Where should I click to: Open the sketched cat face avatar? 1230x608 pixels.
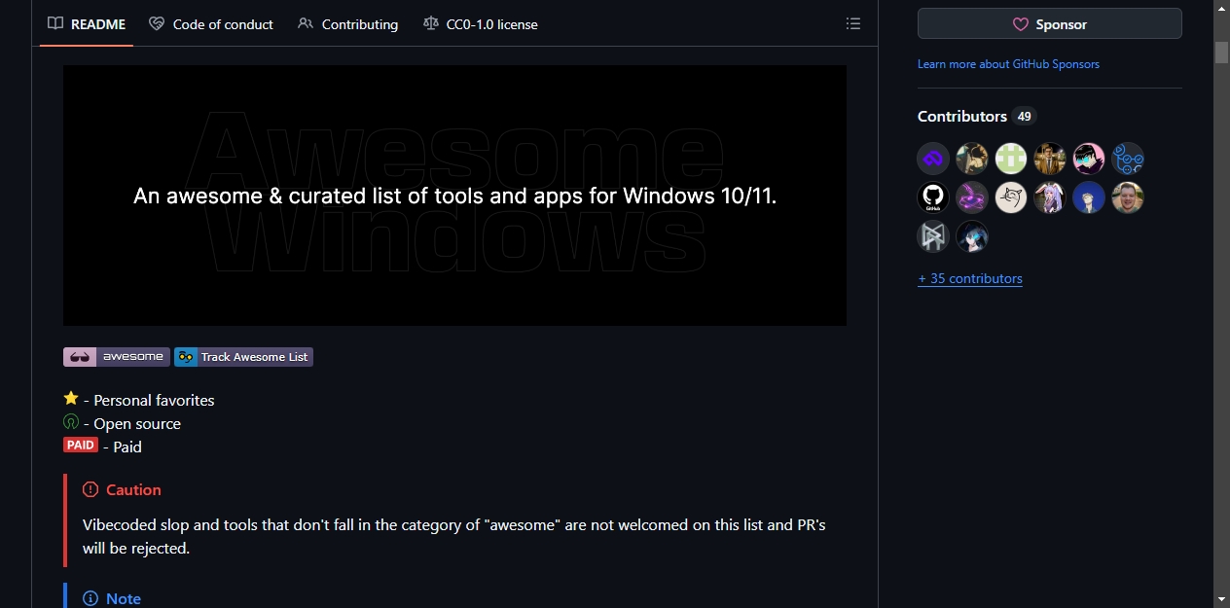click(1011, 197)
